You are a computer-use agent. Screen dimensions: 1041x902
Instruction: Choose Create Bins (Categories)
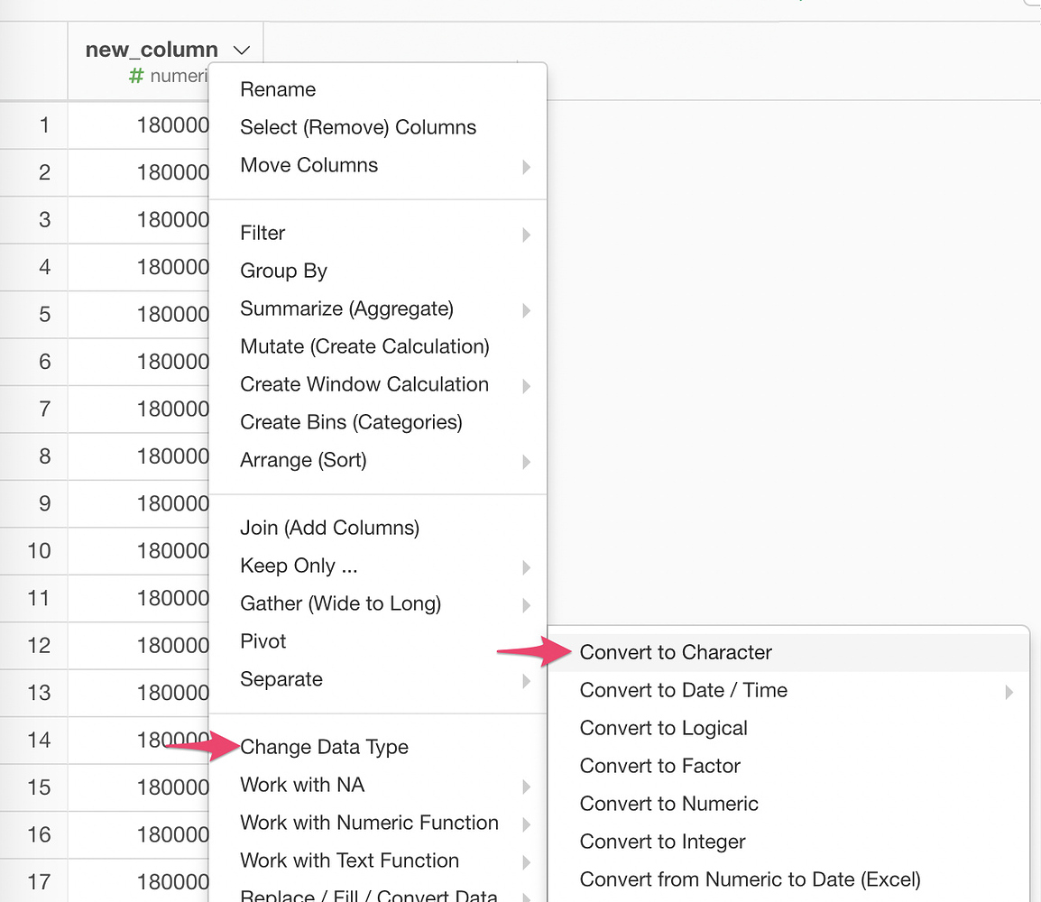point(351,422)
